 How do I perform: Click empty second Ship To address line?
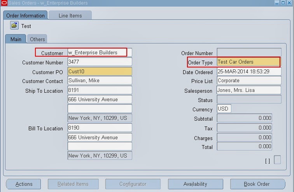pos(100,109)
